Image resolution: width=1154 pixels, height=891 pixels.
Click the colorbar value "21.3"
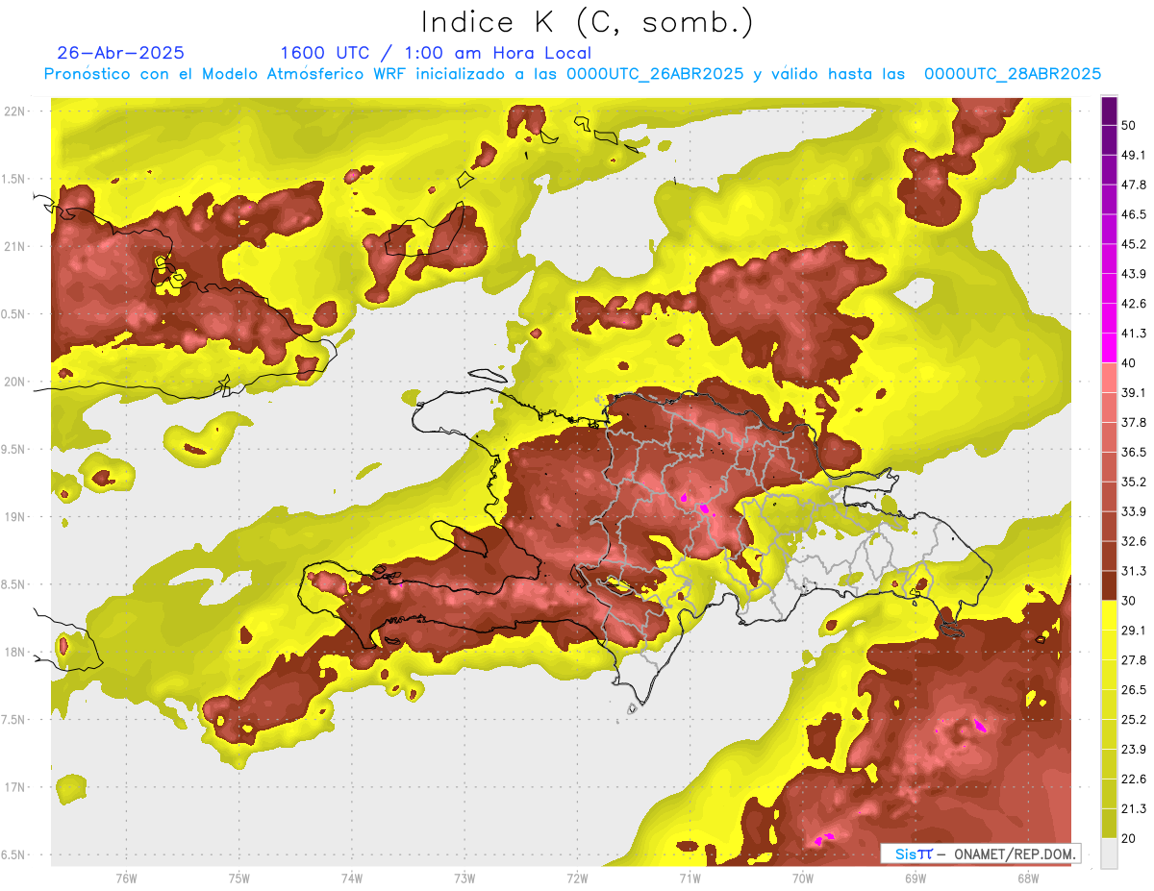coord(1134,809)
